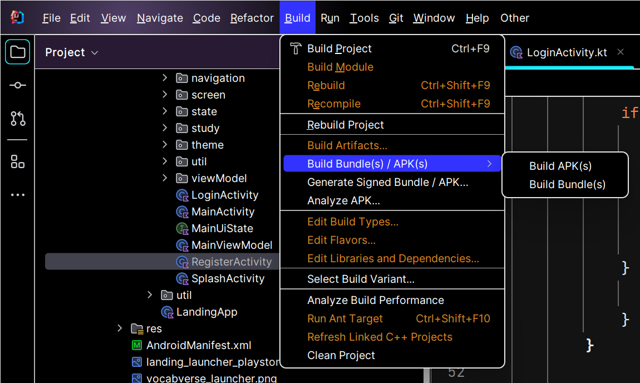
Task: Expand the Build Bundle(s) / APK(s) submenu arrow
Action: tap(489, 164)
